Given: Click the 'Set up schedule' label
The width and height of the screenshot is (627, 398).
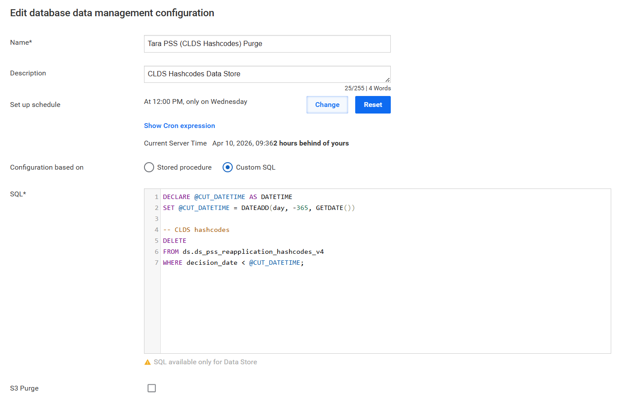Looking at the screenshot, I should (x=35, y=105).
